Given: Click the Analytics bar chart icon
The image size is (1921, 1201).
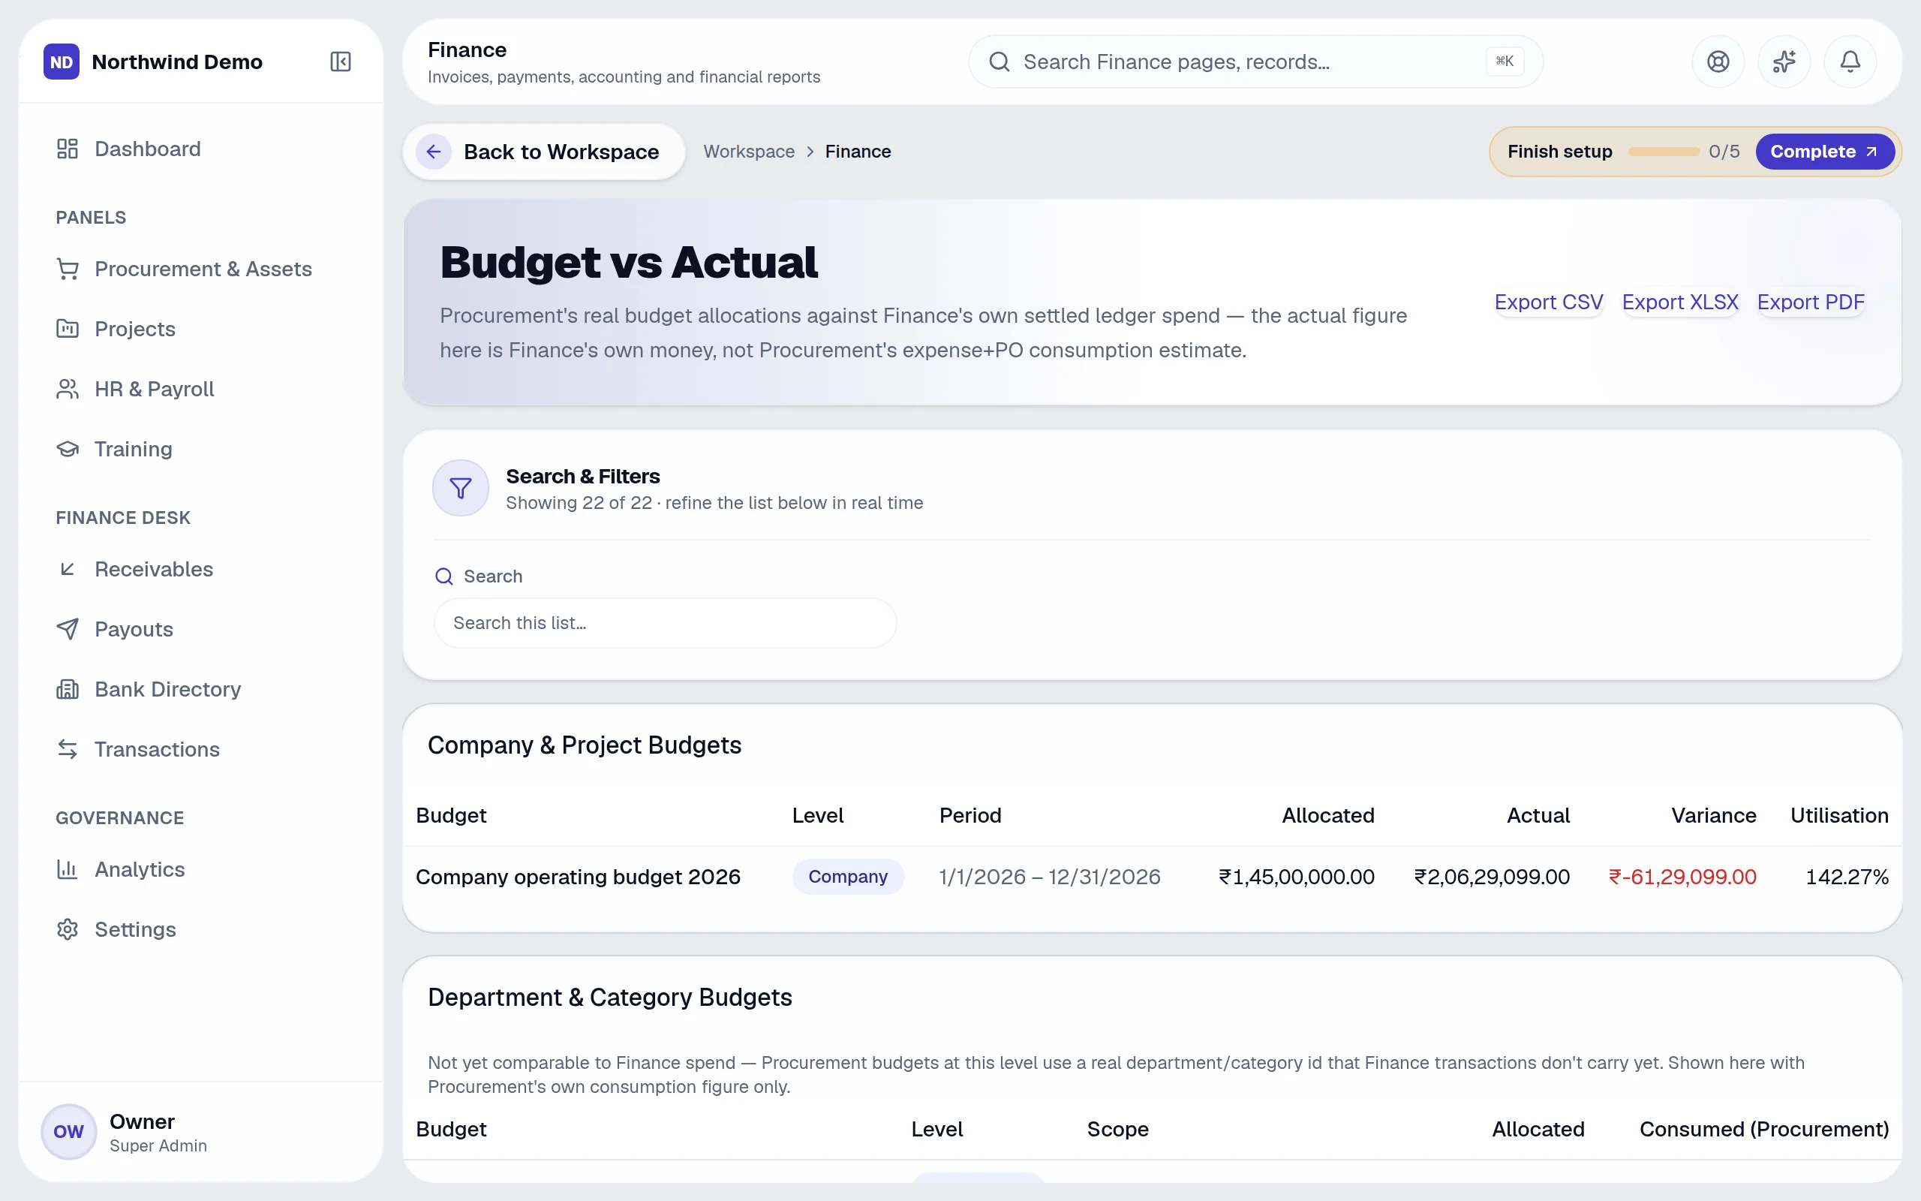Looking at the screenshot, I should [x=68, y=869].
